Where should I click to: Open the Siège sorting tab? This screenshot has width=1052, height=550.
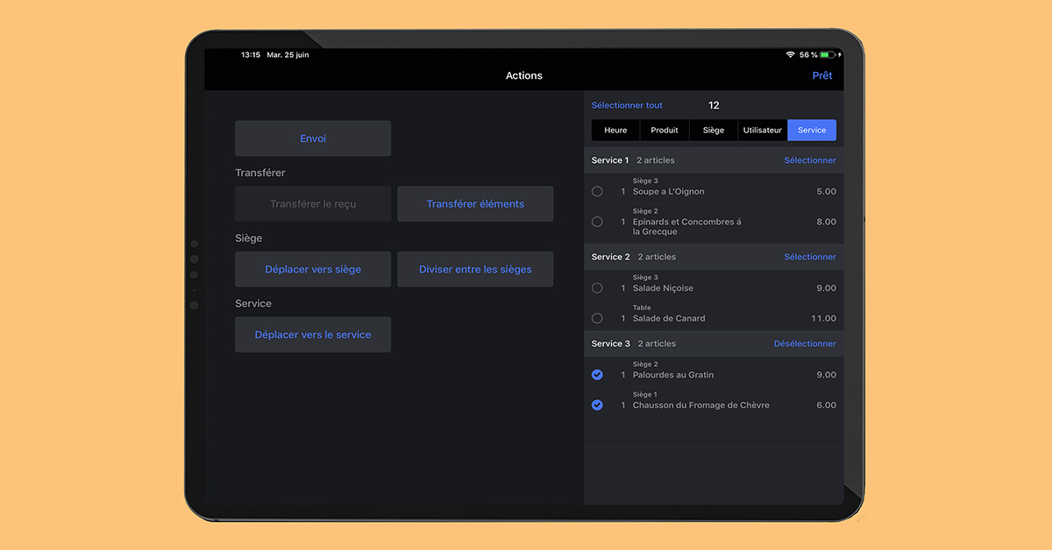coord(714,130)
